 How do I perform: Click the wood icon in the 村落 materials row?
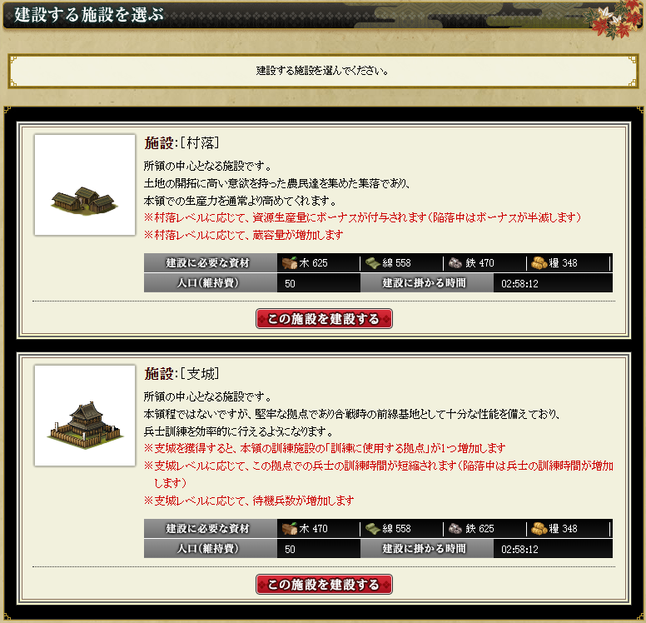[289, 263]
